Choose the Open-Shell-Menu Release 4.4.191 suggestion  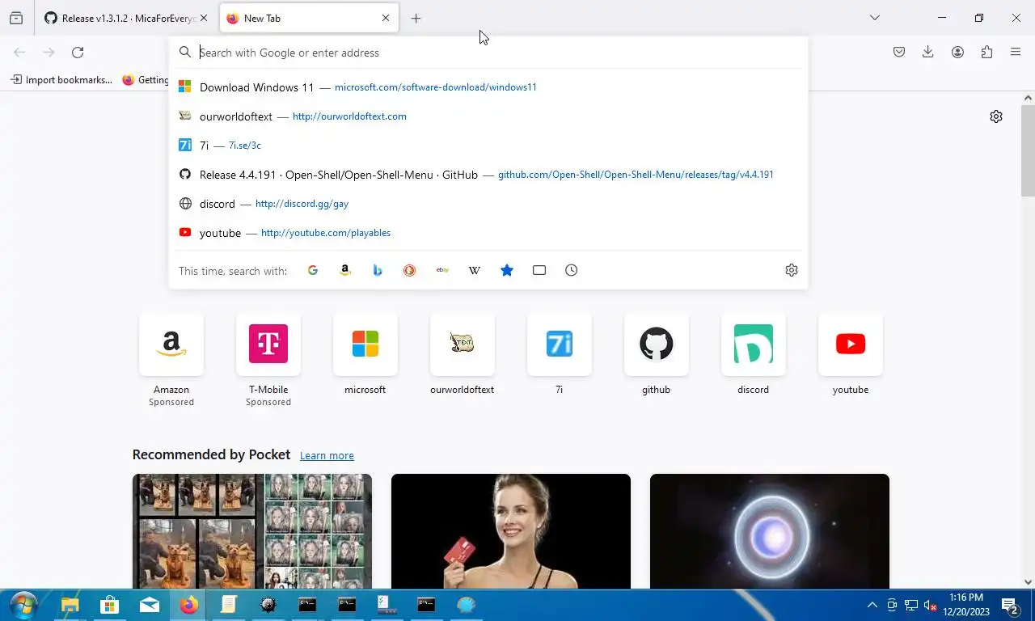click(x=488, y=175)
